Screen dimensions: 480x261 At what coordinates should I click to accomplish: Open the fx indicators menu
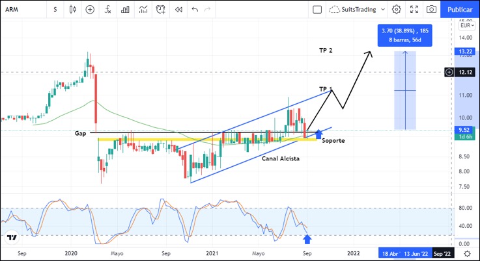pyautogui.click(x=107, y=10)
